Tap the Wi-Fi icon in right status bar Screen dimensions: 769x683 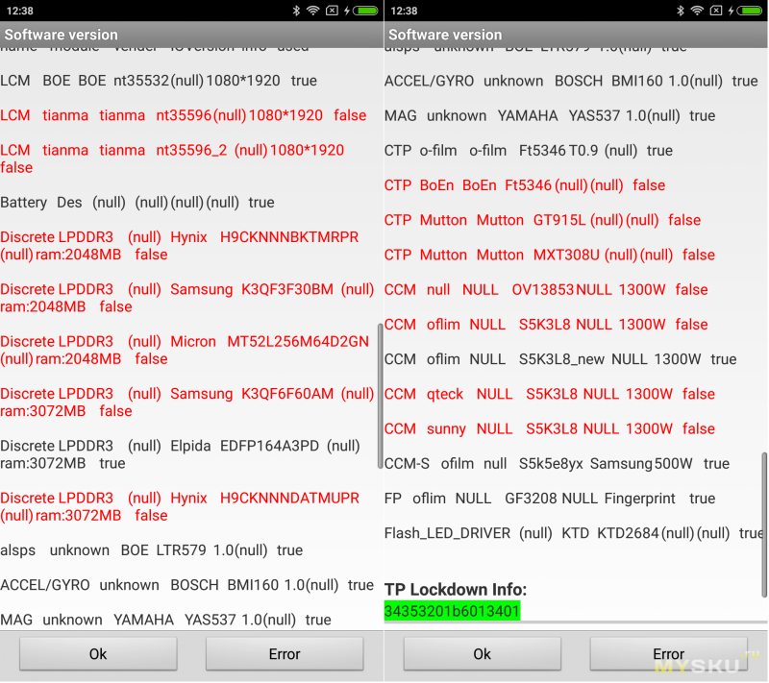[x=697, y=11]
